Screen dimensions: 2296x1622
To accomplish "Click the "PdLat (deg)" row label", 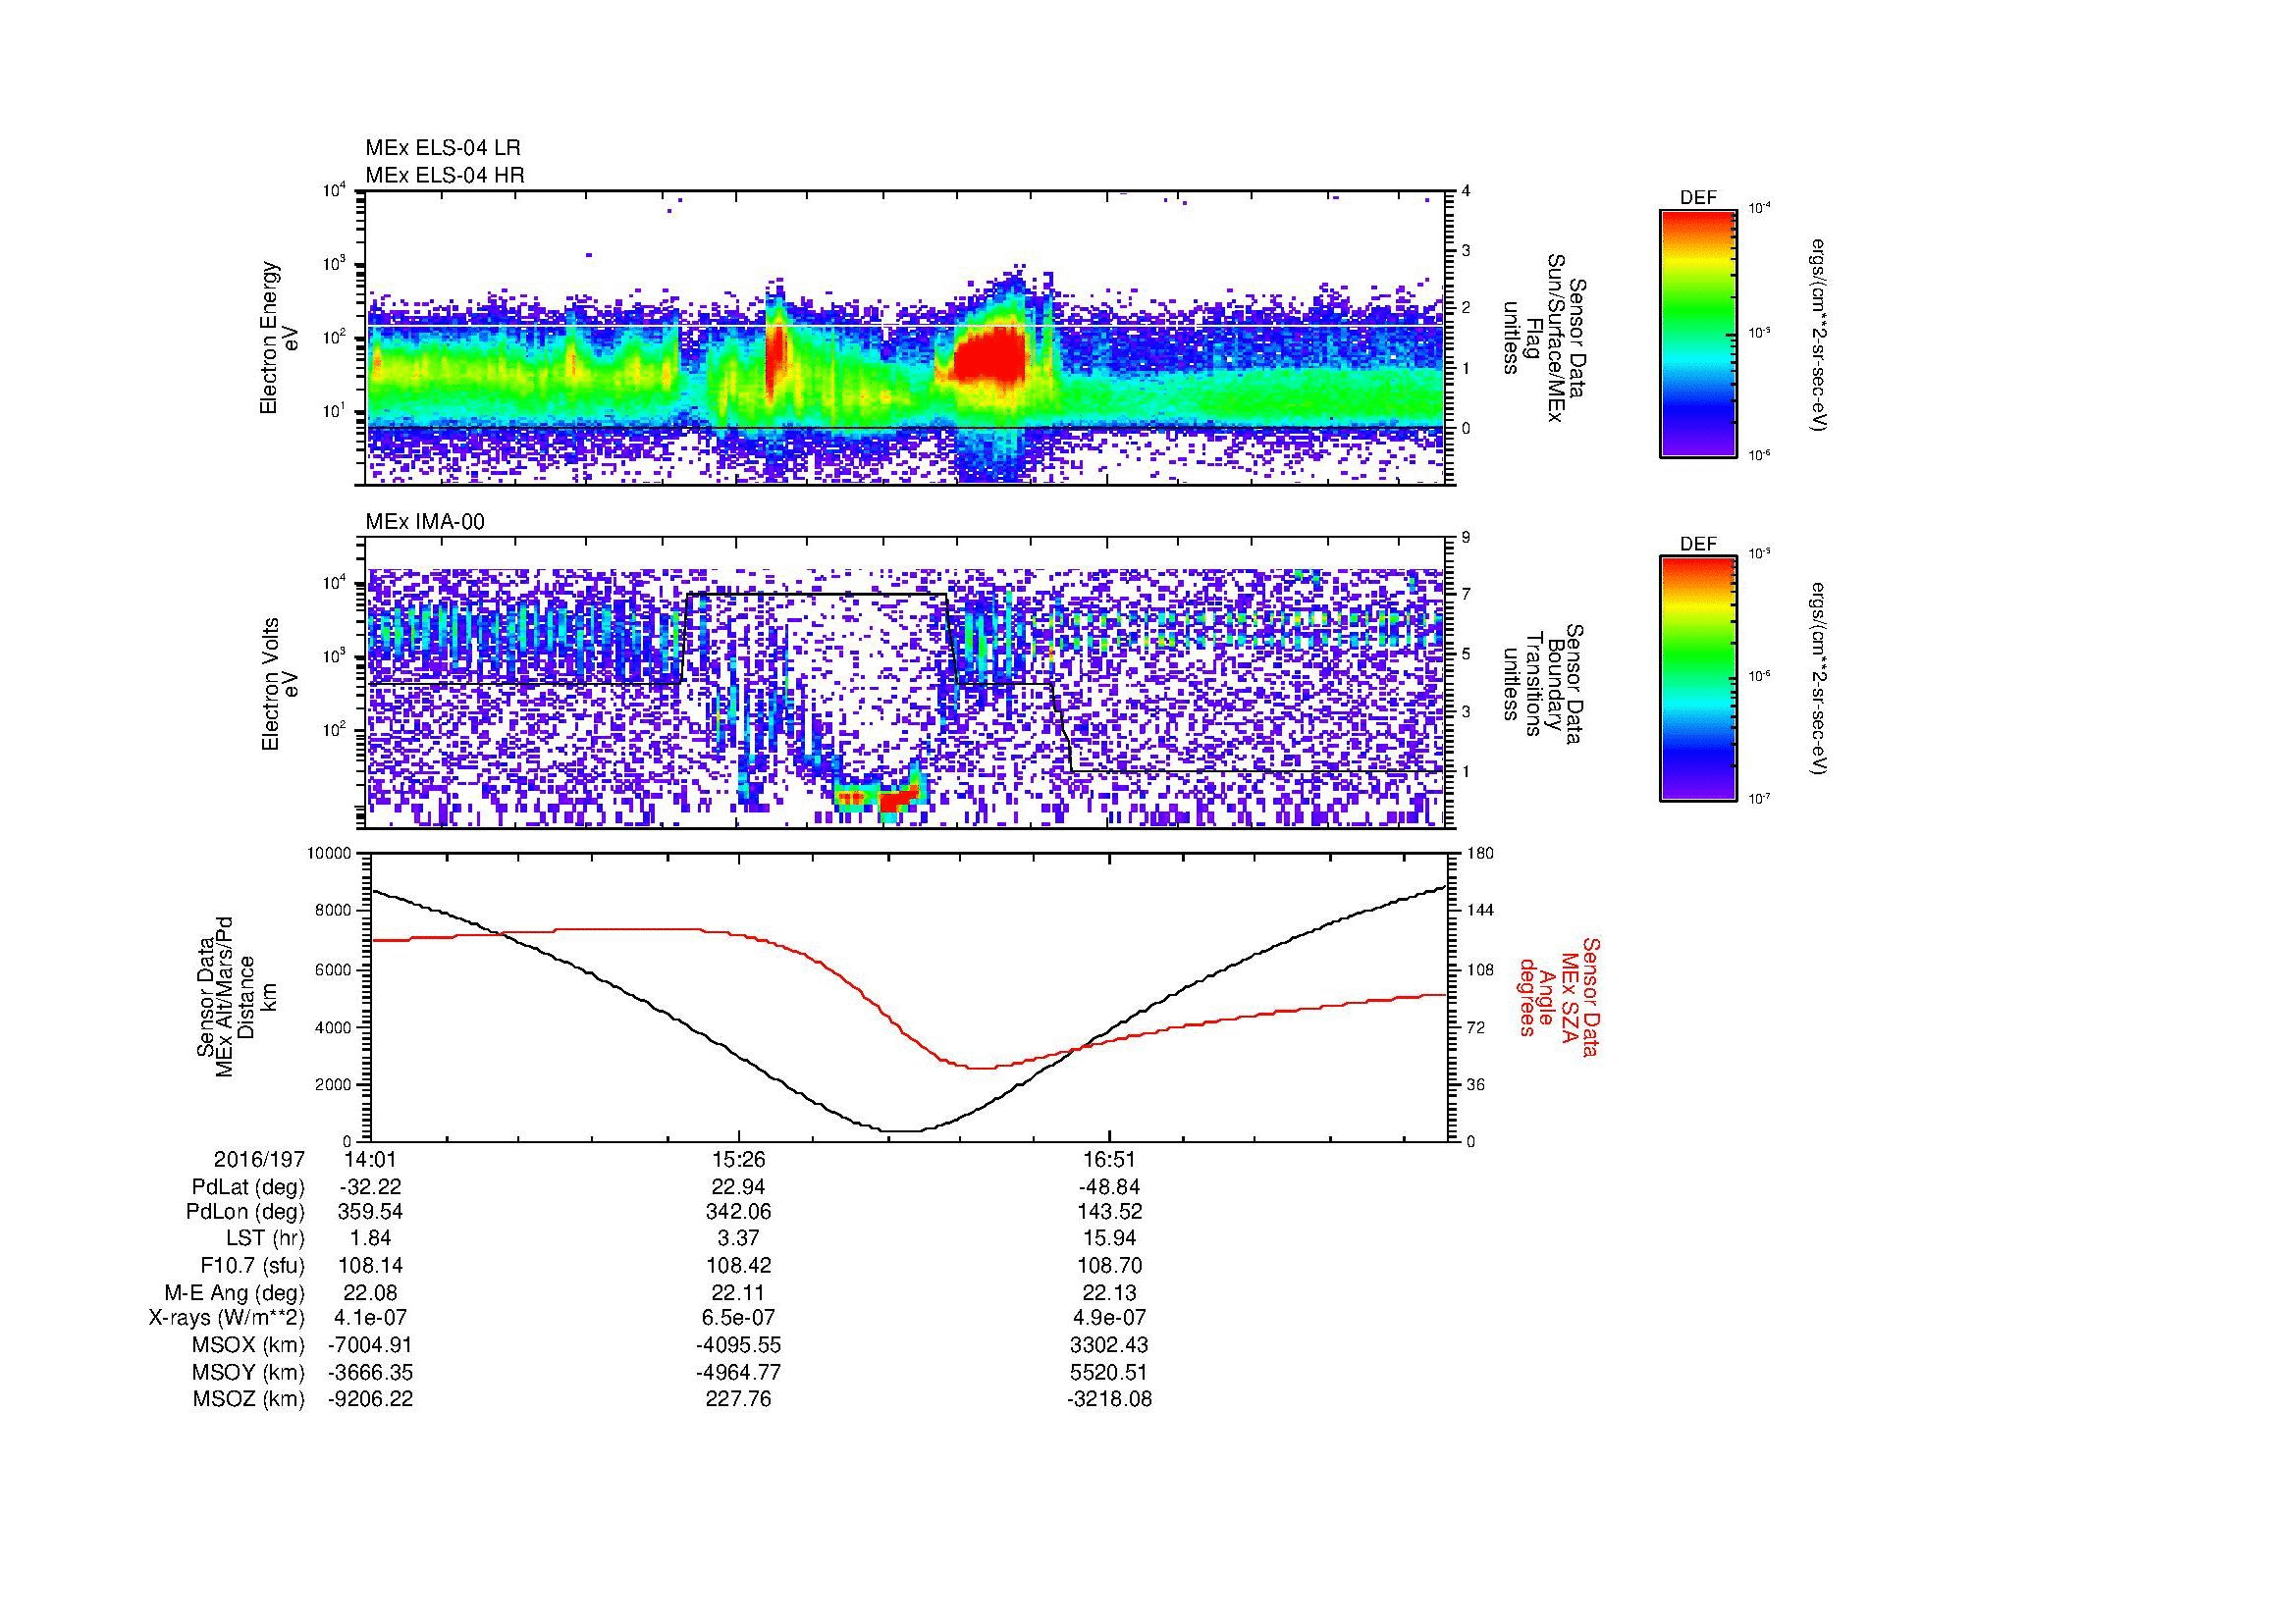I will (x=248, y=1187).
